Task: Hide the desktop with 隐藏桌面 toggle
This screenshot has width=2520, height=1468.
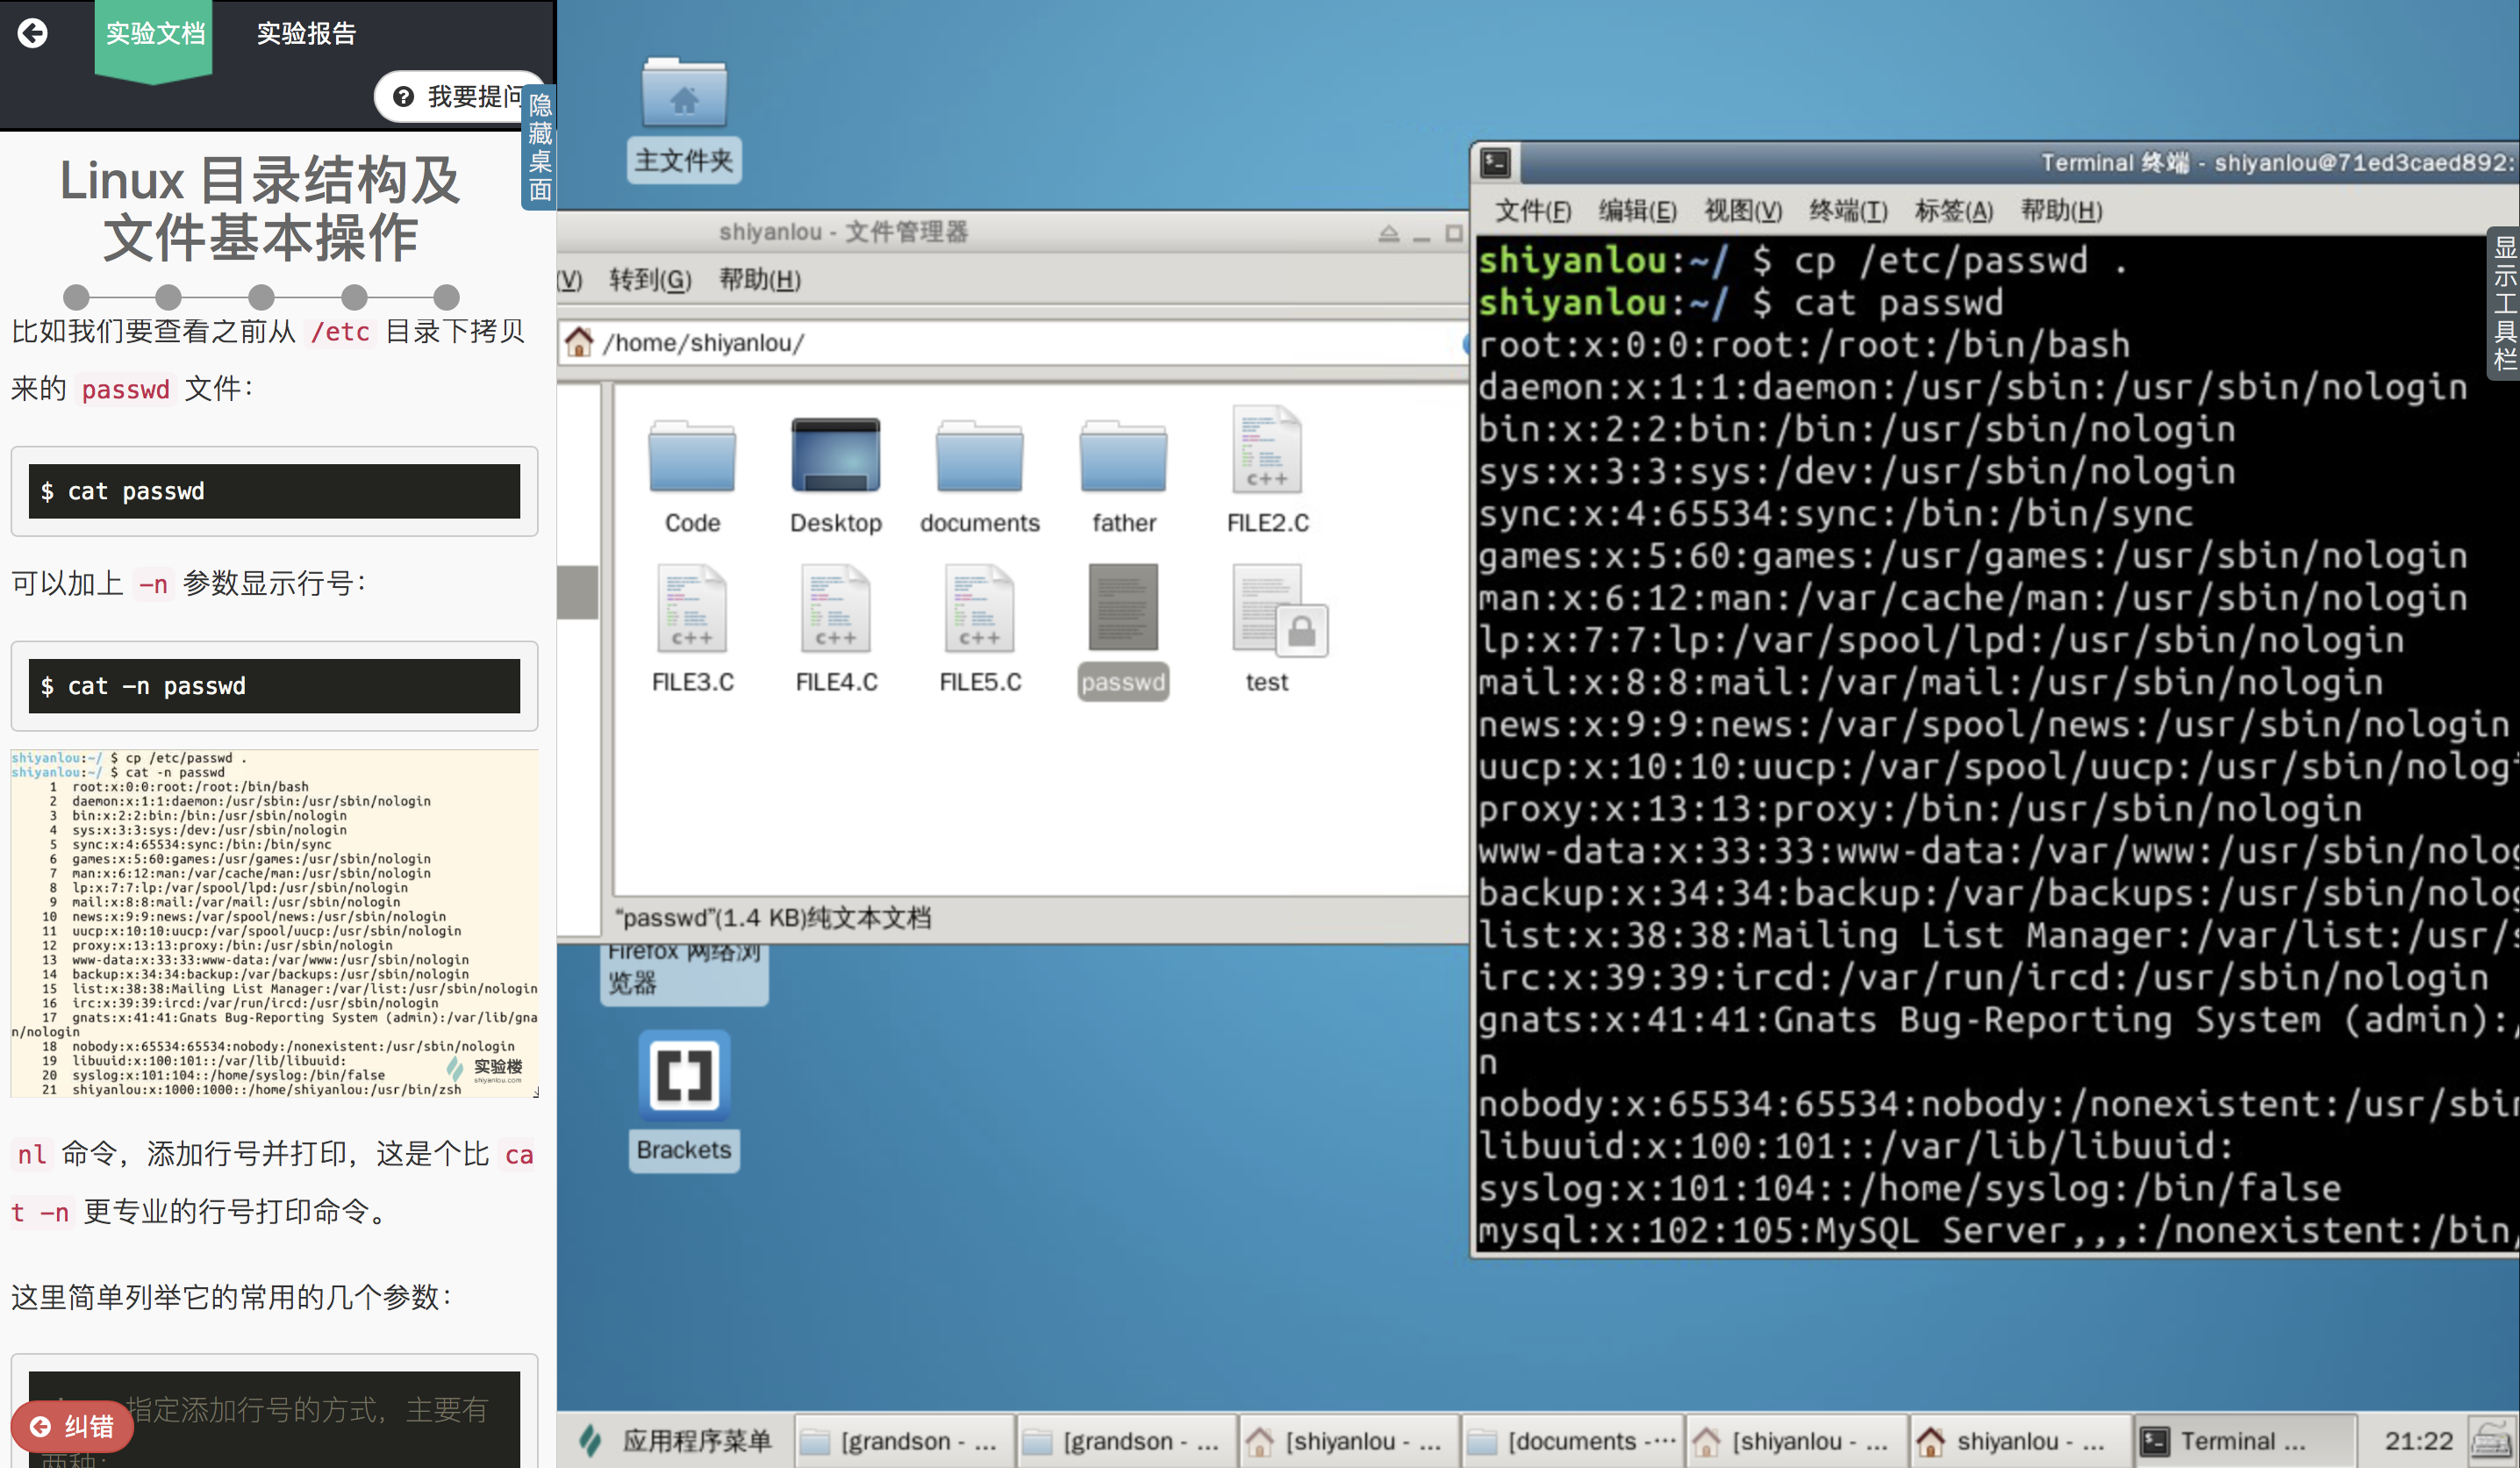Action: coord(540,148)
